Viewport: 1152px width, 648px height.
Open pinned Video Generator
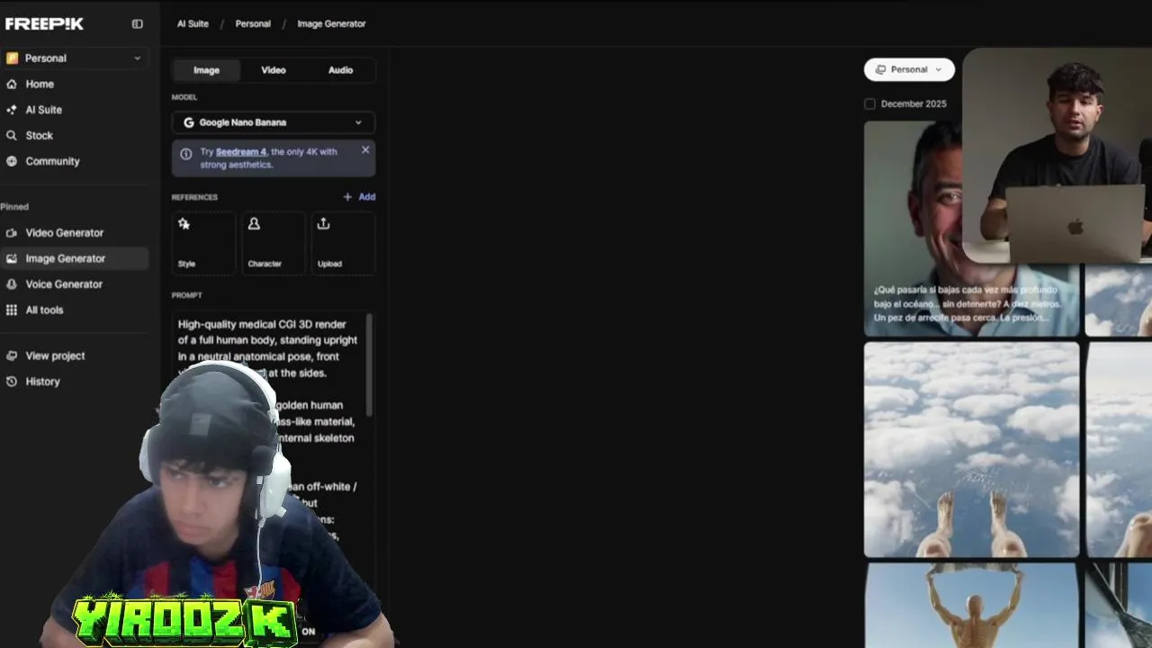(65, 232)
